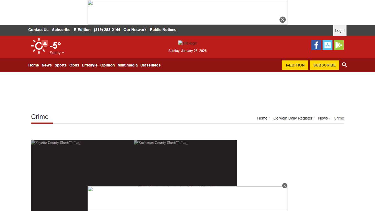This screenshot has height=211, width=375.
Task: Dismiss the bottom banner ad
Action: pos(285,186)
